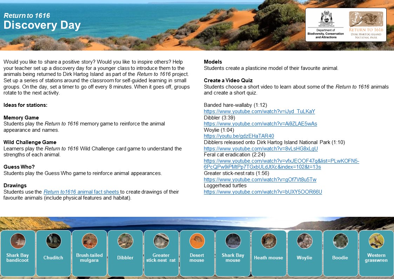Open the Banded hare-wallaby video link
The width and height of the screenshot is (394, 279).
click(260, 111)
